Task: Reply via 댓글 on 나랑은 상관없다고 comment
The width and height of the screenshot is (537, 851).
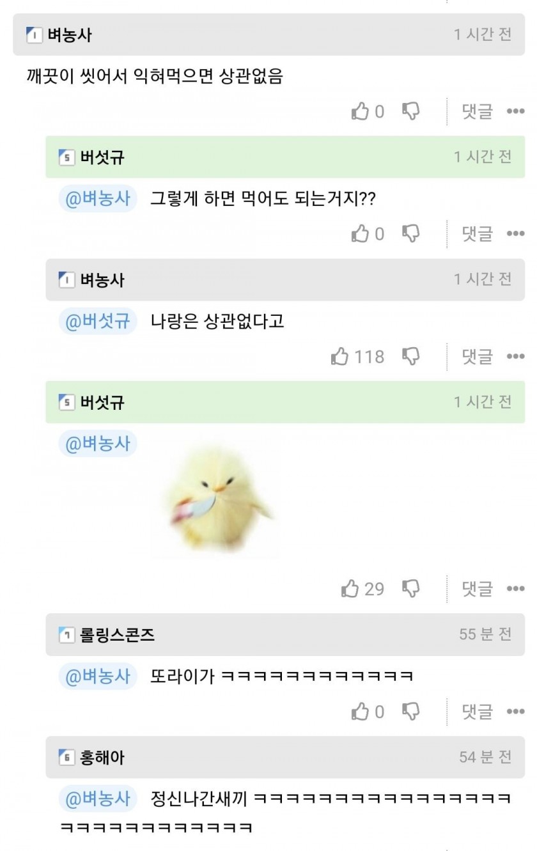Action: point(478,357)
